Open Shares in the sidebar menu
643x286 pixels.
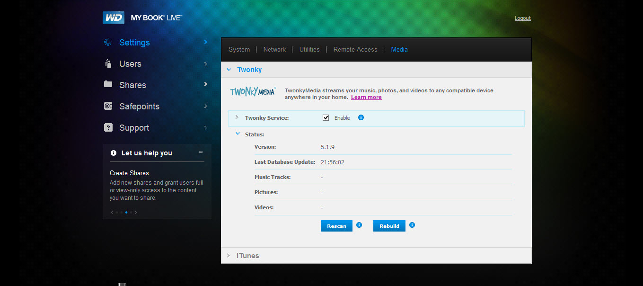[132, 85]
